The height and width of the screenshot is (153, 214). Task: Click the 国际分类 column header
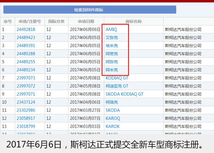[56, 21]
